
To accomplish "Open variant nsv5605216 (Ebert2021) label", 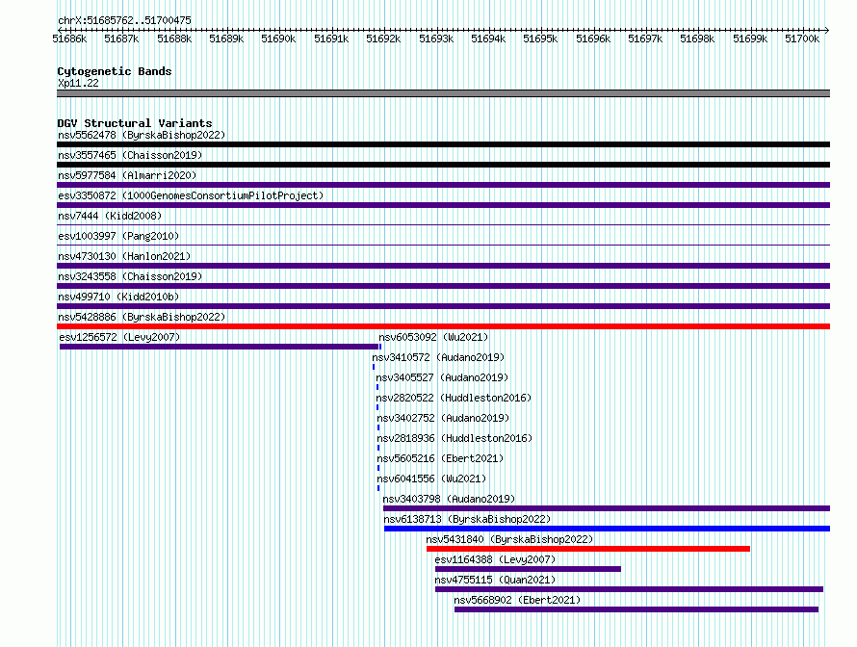I will (x=440, y=458).
